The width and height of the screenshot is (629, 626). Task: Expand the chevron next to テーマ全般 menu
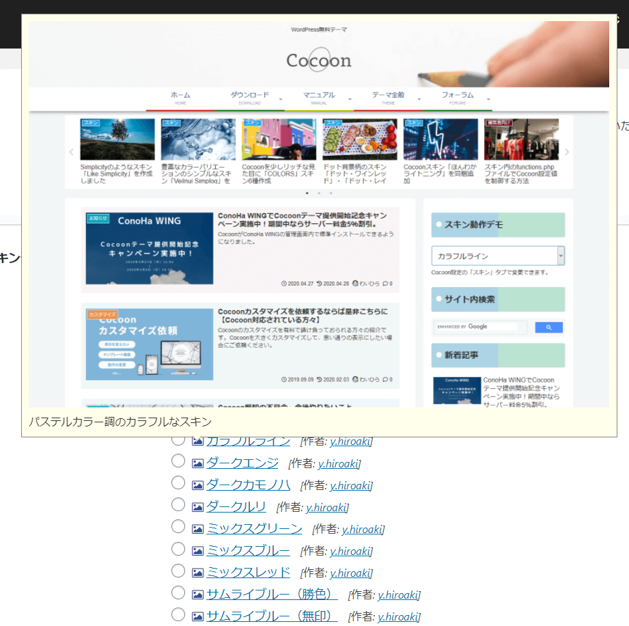coord(419,99)
